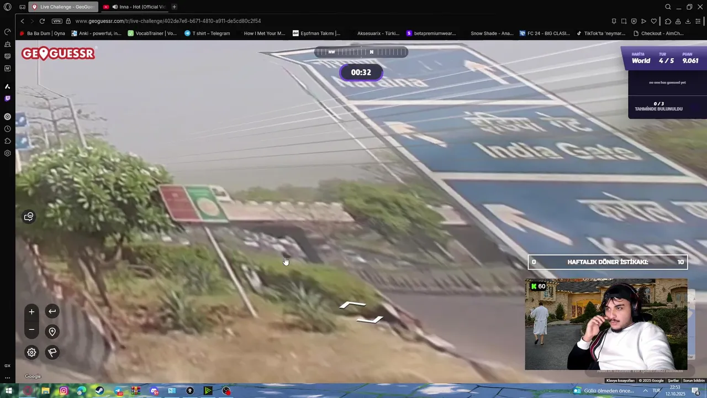Viewport: 707px width, 398px height.
Task: Move forward using the street view arrow
Action: (x=352, y=305)
